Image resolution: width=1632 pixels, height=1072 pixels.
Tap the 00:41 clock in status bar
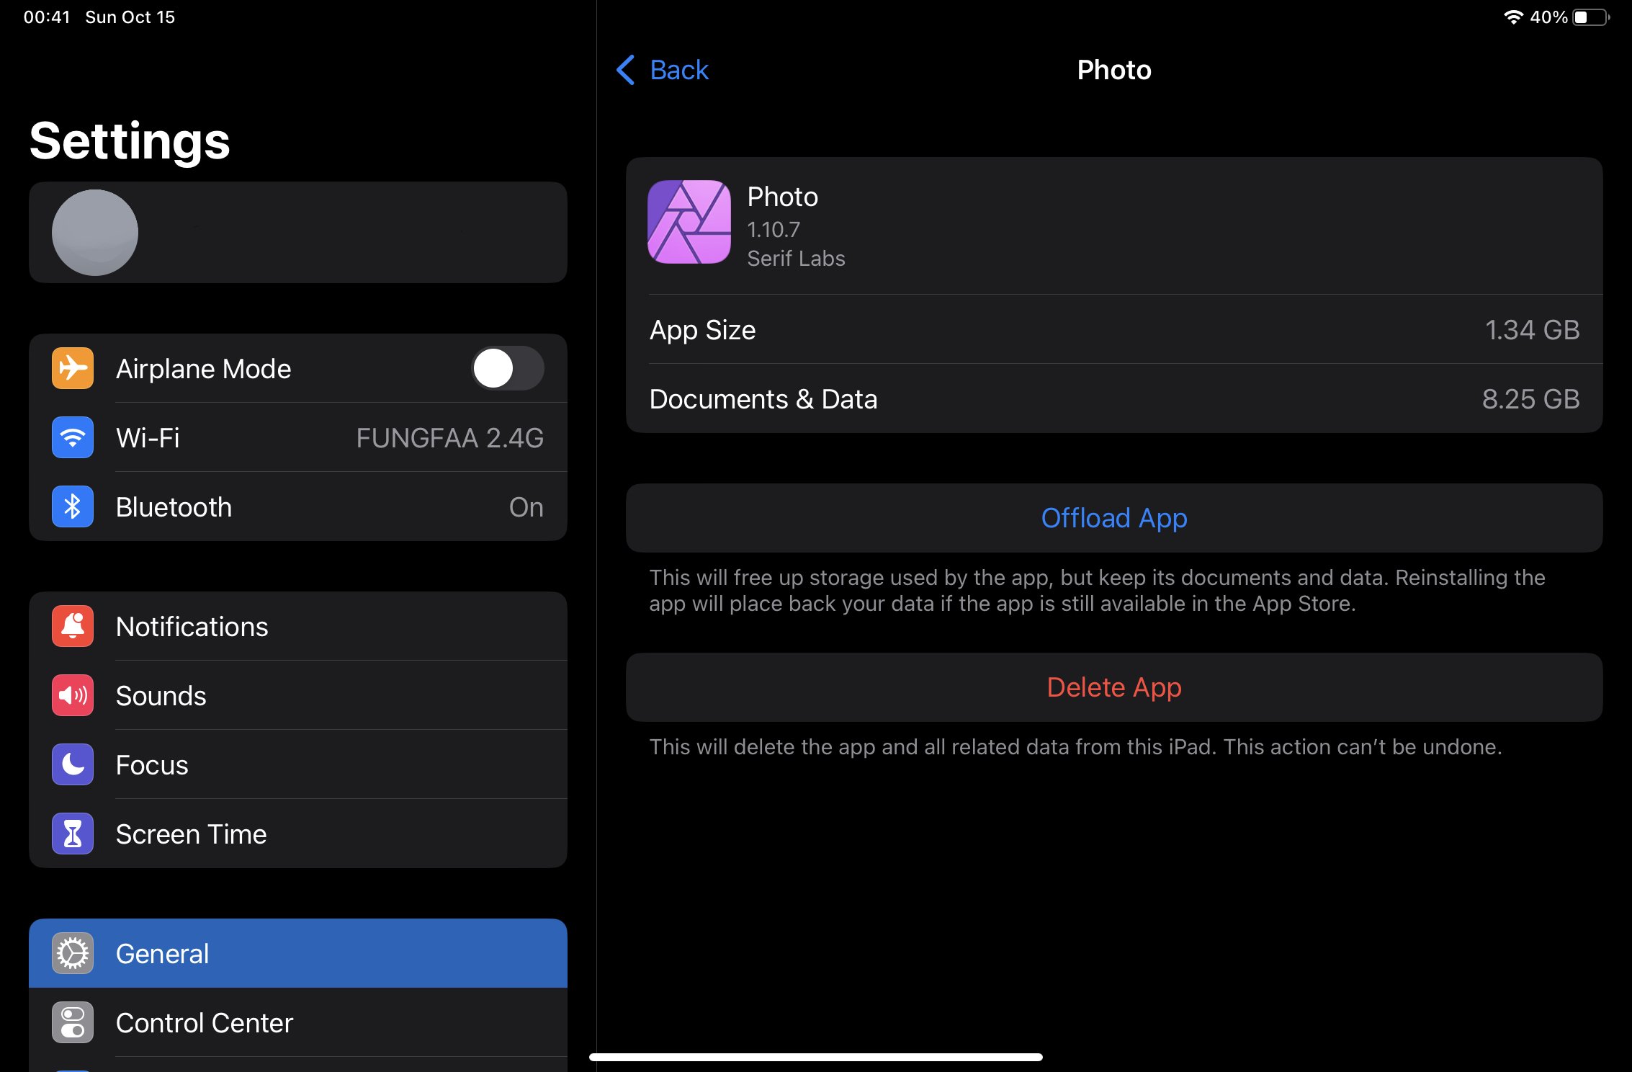[47, 17]
